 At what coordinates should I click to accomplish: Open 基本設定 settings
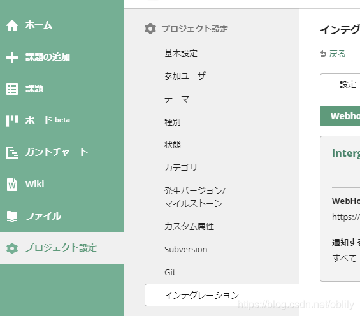click(181, 54)
